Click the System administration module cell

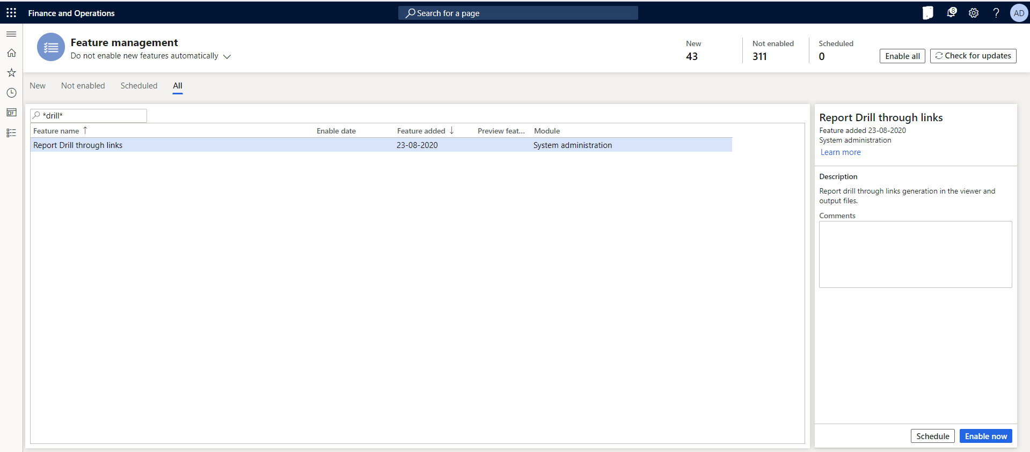[x=573, y=145]
